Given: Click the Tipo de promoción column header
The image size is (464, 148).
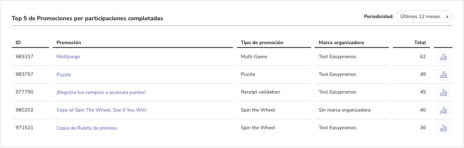Looking at the screenshot, I should [x=262, y=43].
